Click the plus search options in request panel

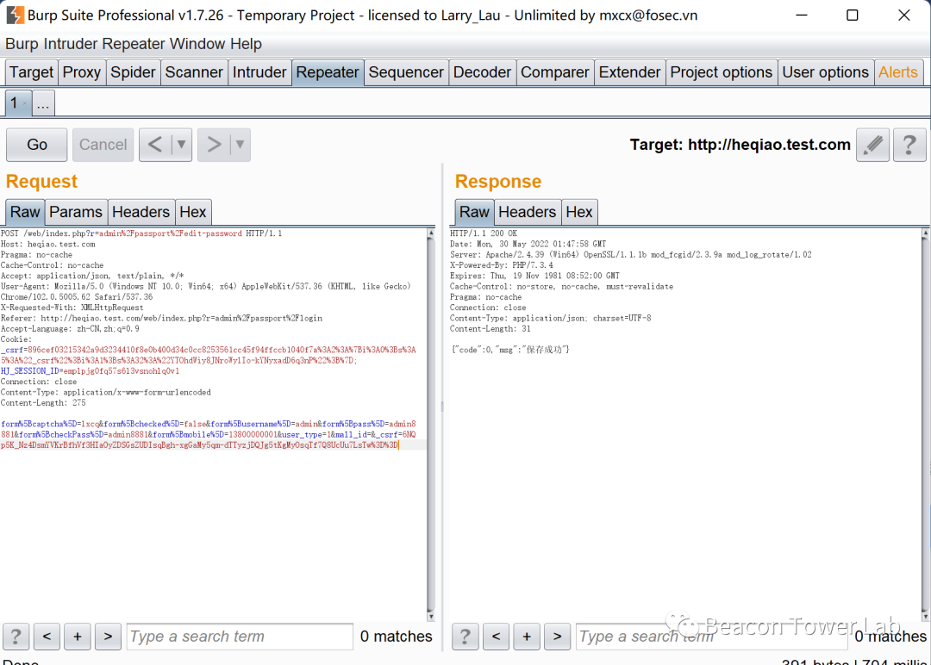(x=78, y=637)
